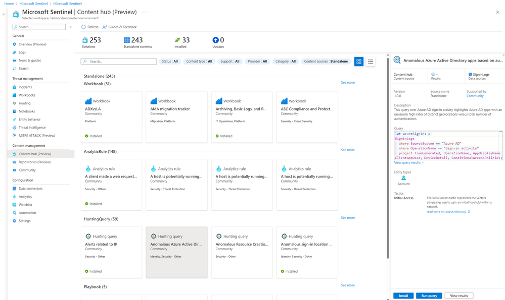Open Data connectors in sidebar
Image resolution: width=505 pixels, height=300 pixels.
click(30, 189)
